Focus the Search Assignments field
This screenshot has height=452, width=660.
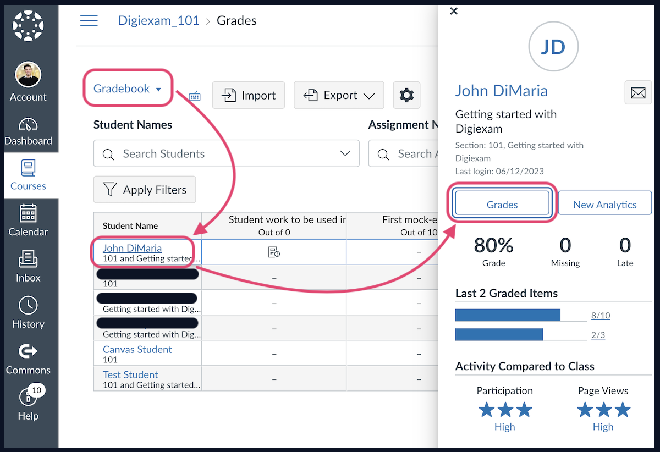403,153
